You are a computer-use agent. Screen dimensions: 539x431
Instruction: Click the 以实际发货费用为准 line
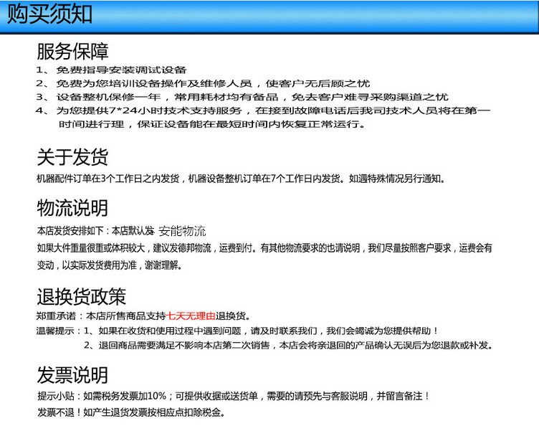(x=109, y=265)
